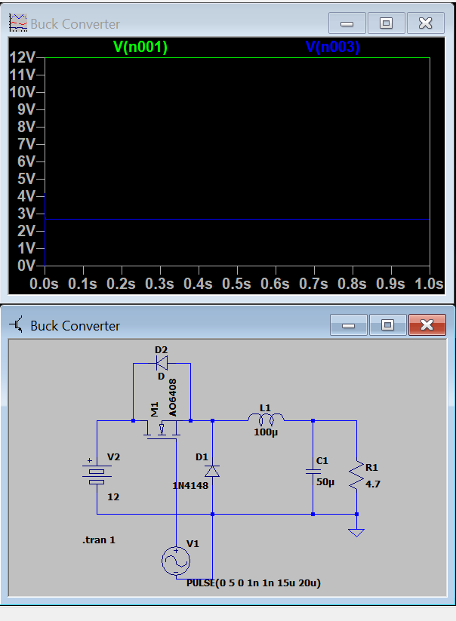Click the AO6408 model label
Viewport: 456px width, 621px height.
pyautogui.click(x=172, y=398)
